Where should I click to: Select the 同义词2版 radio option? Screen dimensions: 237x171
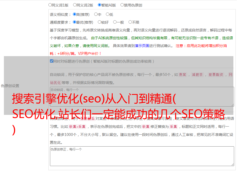pos(75,5)
